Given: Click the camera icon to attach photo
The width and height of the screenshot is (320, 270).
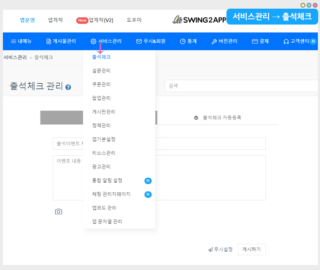Looking at the screenshot, I should 59,212.
